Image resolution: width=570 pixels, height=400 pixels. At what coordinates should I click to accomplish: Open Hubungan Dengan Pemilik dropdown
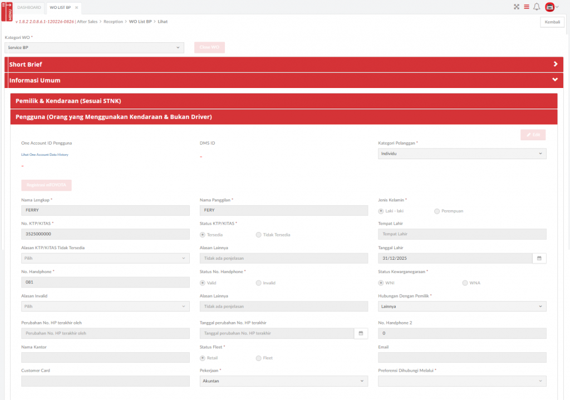462,307
